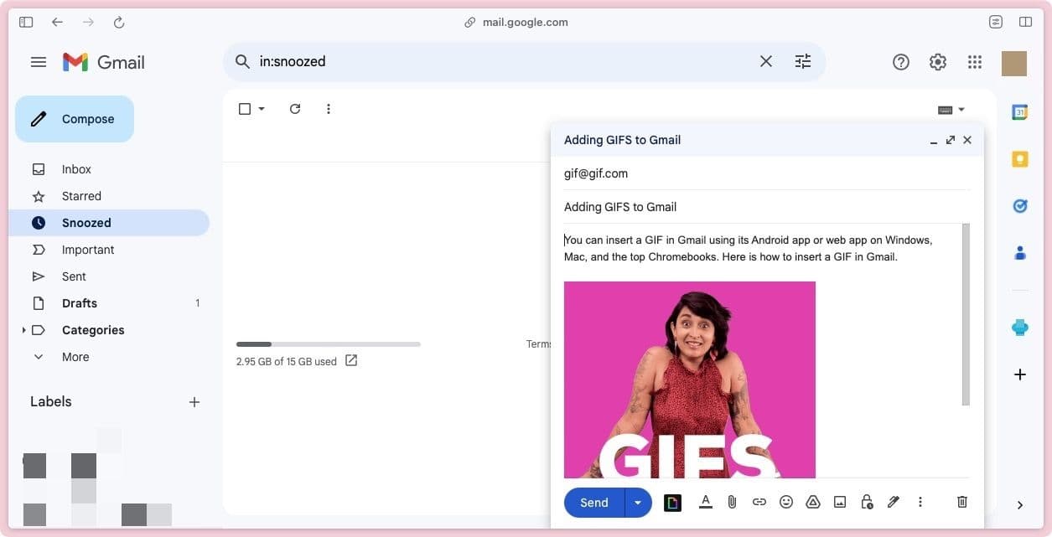
Task: Open Google Keep in the side panel
Action: click(x=1019, y=158)
